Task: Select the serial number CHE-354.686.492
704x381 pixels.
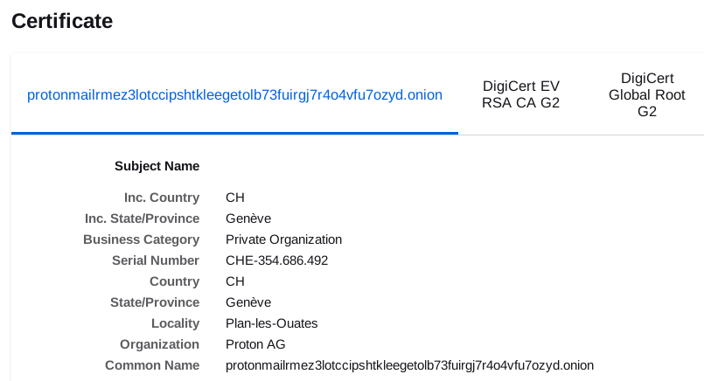Action: 276,260
